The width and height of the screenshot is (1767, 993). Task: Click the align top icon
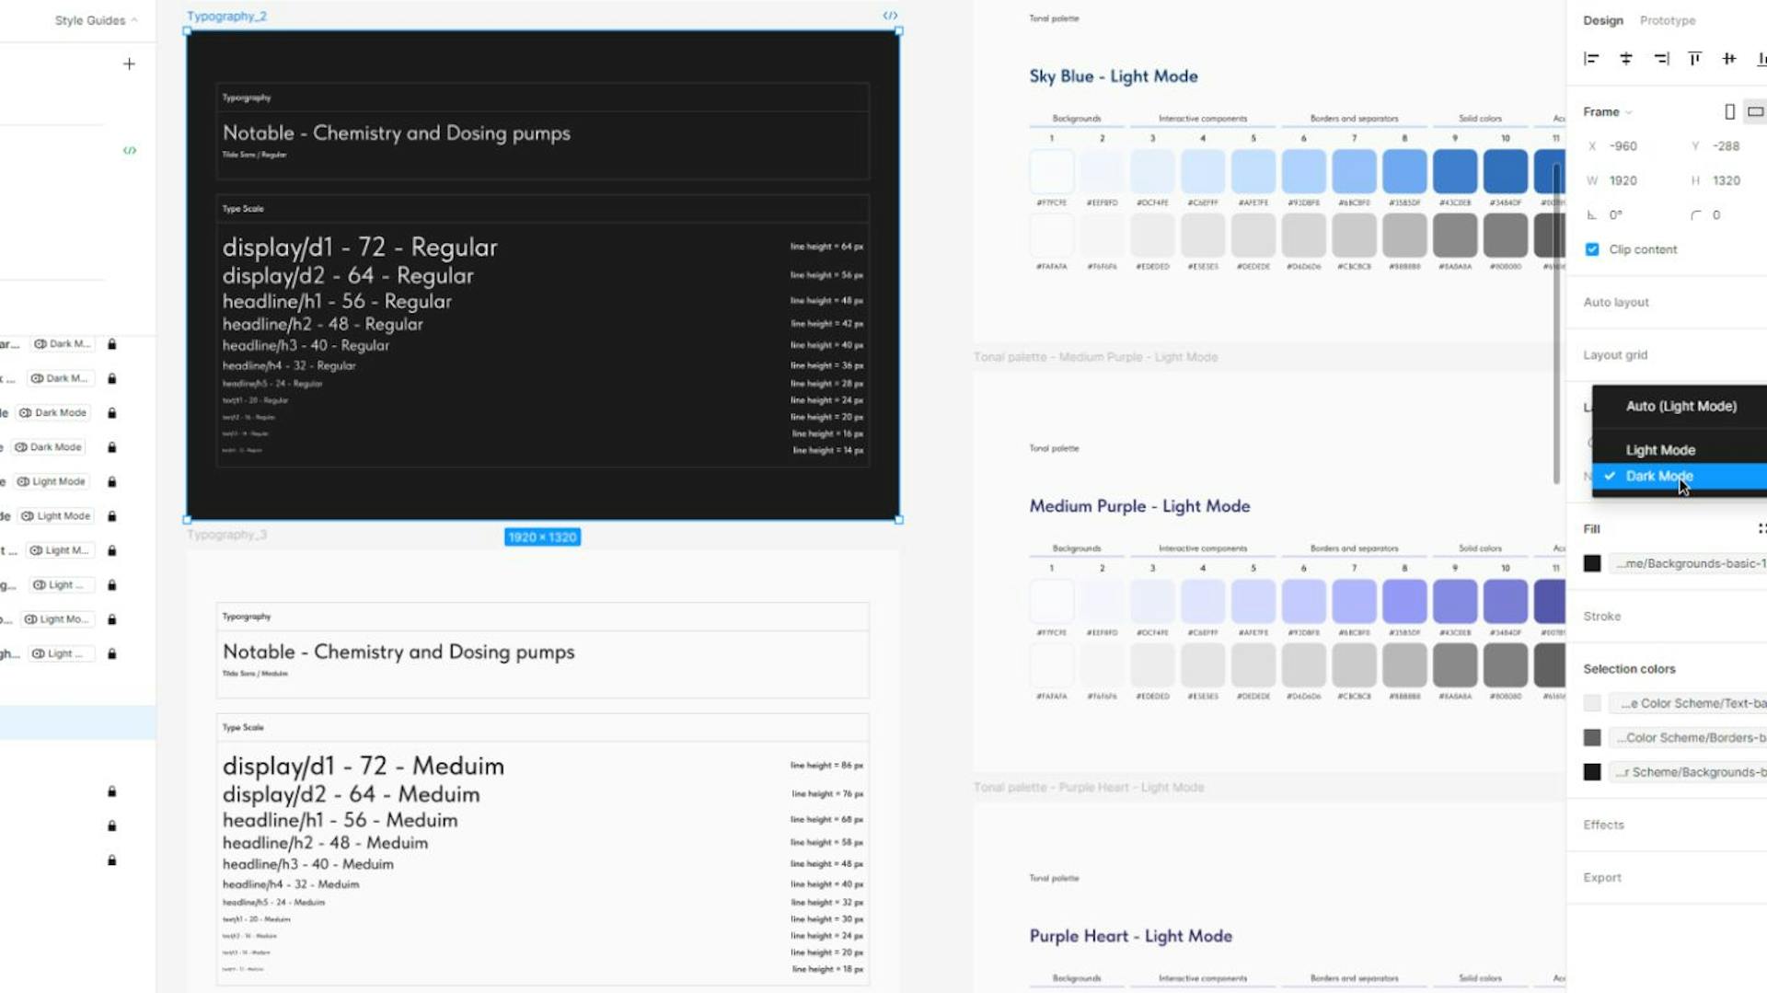coord(1695,59)
